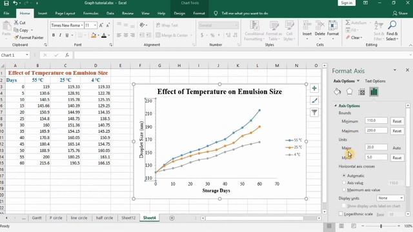Close the Format Axis pane

407,70
